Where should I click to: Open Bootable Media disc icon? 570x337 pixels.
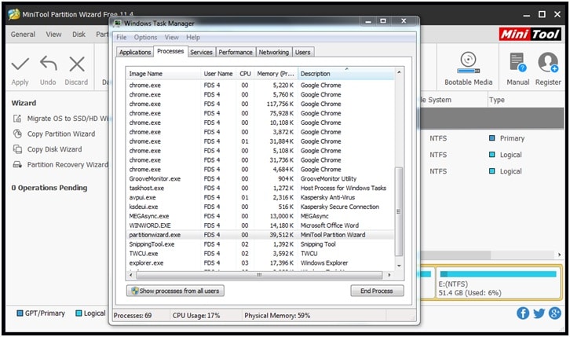(x=468, y=62)
